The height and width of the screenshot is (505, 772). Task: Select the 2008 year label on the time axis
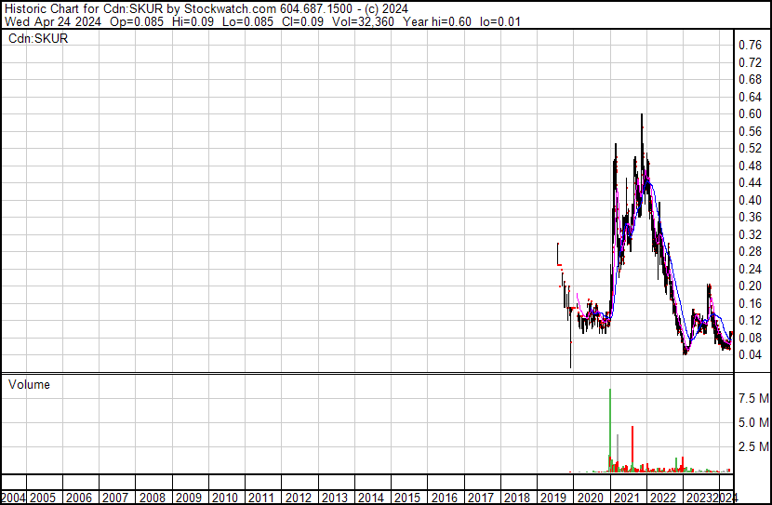153,498
